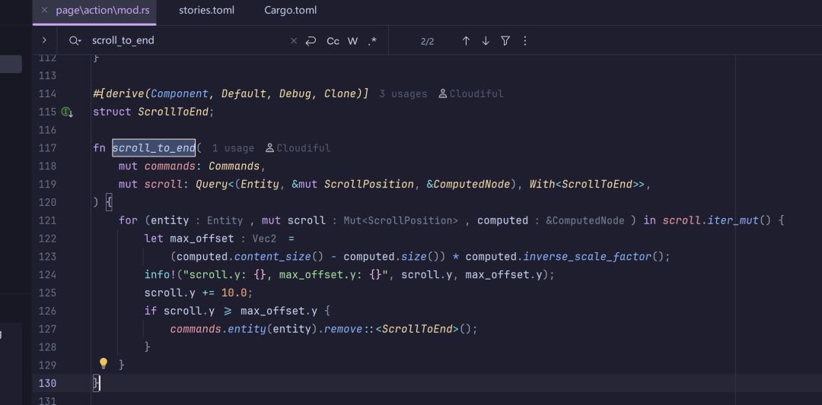The height and width of the screenshot is (405, 822).
Task: Enable Regex search option
Action: click(372, 41)
